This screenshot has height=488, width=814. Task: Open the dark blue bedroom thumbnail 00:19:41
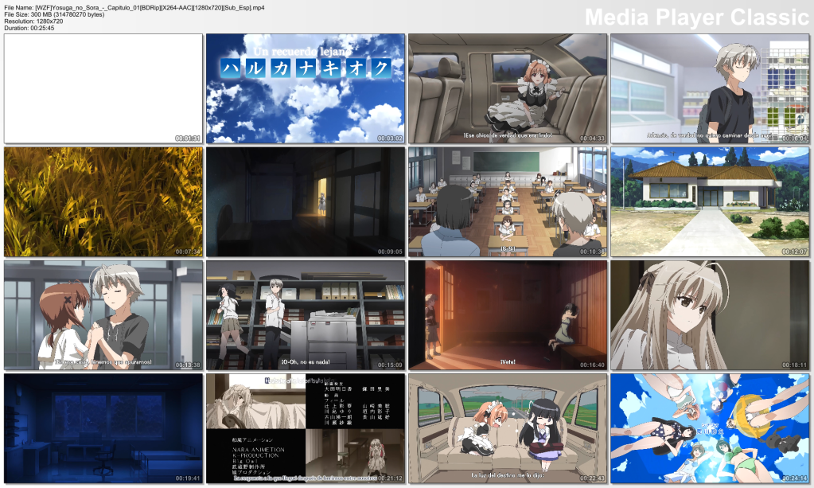point(103,428)
